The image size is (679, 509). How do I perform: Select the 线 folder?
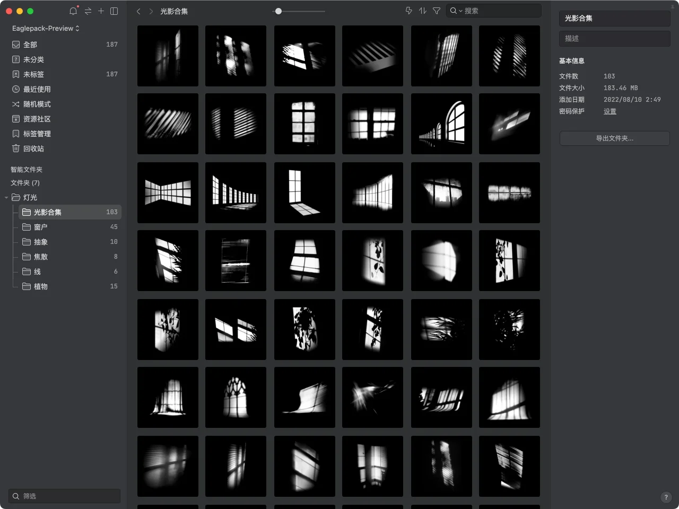[x=70, y=271]
